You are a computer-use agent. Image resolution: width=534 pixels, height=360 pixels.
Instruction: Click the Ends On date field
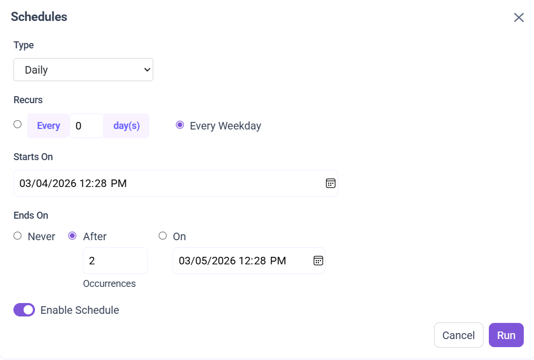pyautogui.click(x=249, y=261)
